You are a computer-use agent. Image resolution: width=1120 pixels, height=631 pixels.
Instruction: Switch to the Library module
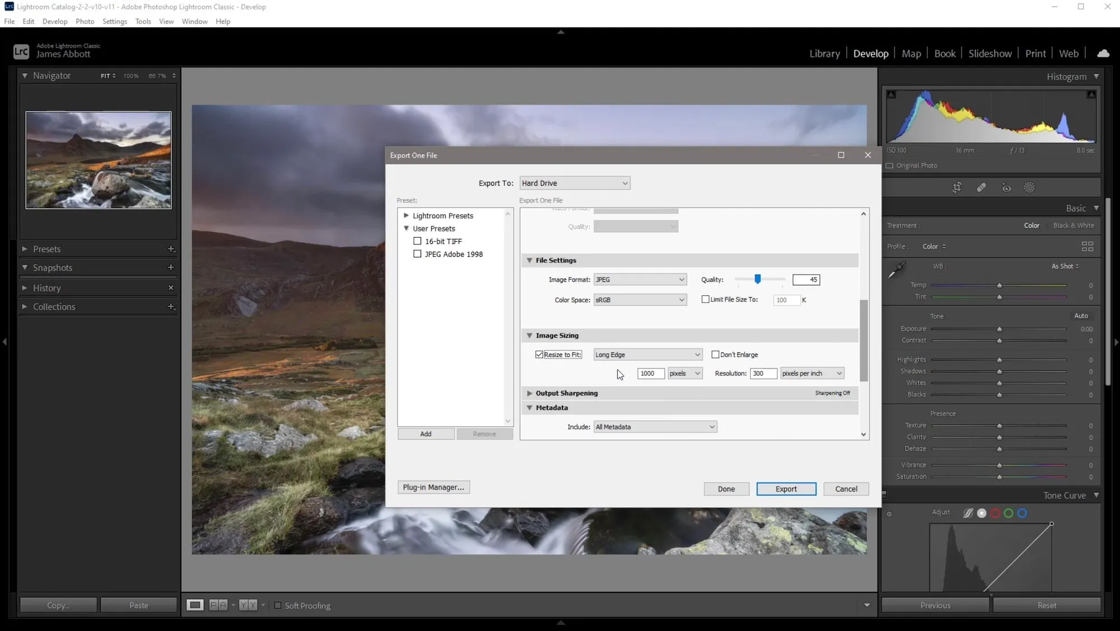point(824,54)
